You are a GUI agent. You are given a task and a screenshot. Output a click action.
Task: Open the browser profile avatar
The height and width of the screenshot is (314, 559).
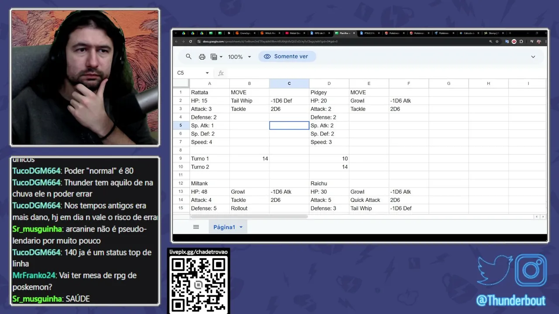pyautogui.click(x=539, y=41)
